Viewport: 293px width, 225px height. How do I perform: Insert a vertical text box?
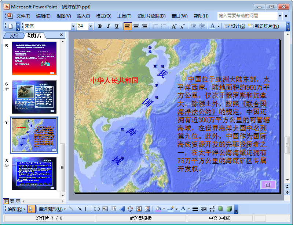click(113, 209)
